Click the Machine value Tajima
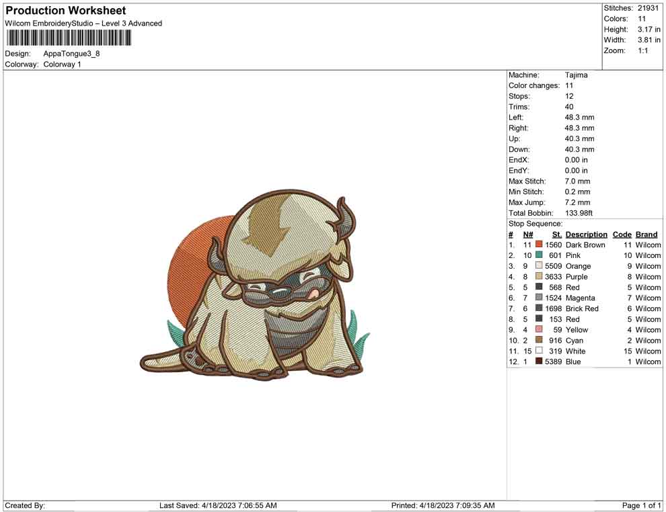This screenshot has height=512, width=666. (x=577, y=75)
